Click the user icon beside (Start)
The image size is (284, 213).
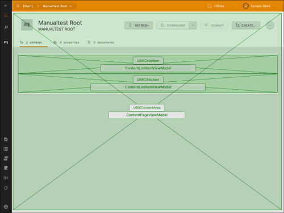18,6
